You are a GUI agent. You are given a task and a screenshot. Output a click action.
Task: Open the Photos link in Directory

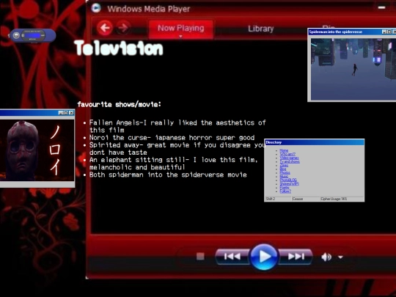(x=285, y=173)
